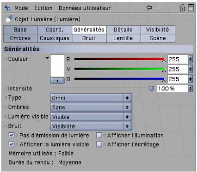
Task: Click the R value stepper arrows
Action: (x=191, y=59)
